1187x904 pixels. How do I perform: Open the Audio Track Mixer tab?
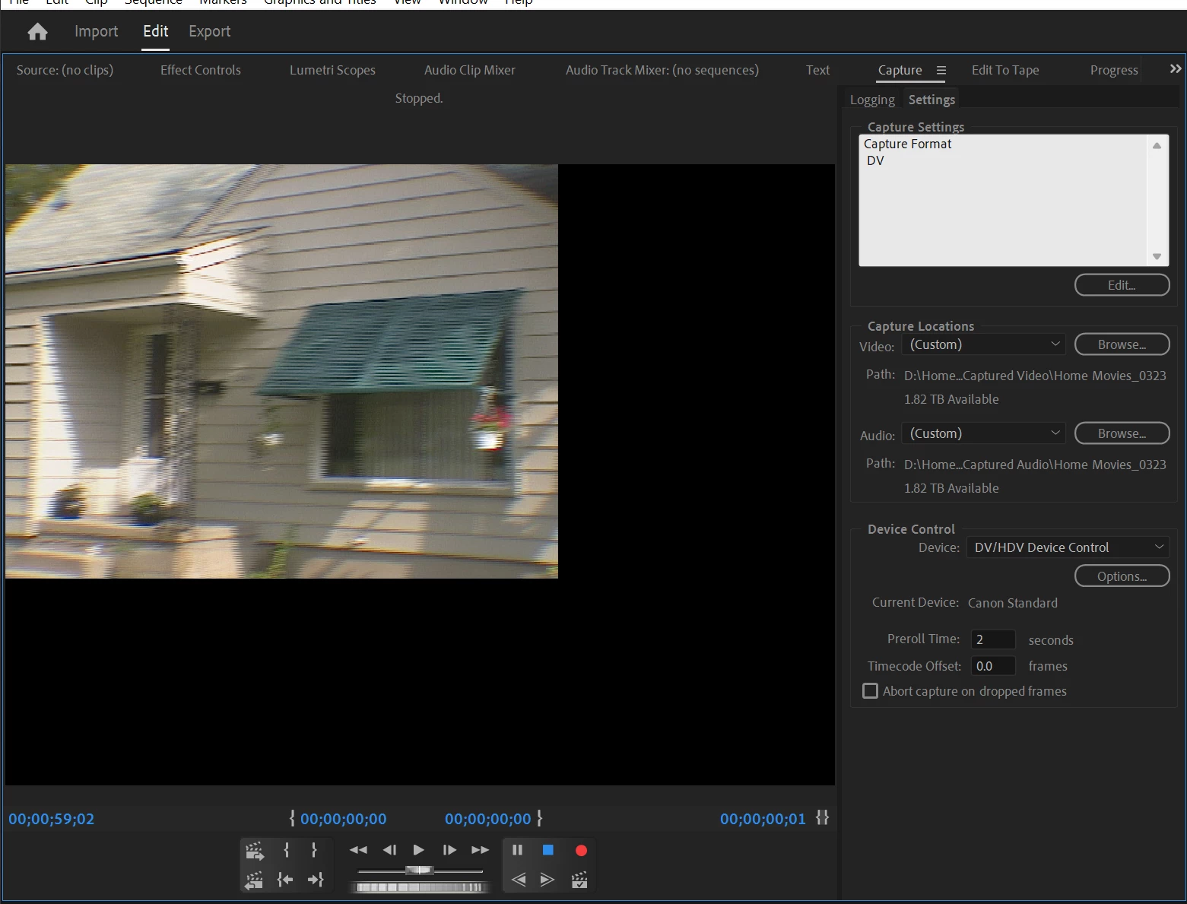point(662,70)
